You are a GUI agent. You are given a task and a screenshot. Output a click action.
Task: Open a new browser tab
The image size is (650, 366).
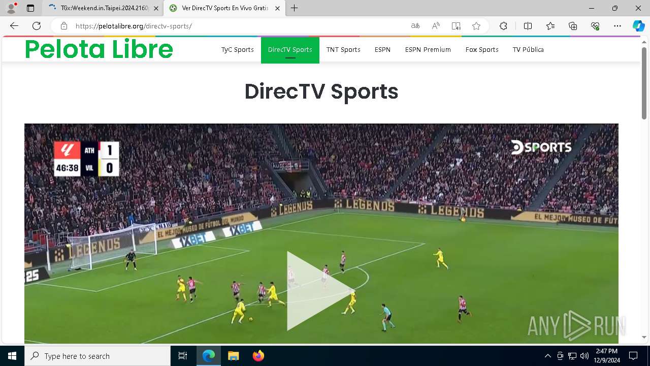295,8
